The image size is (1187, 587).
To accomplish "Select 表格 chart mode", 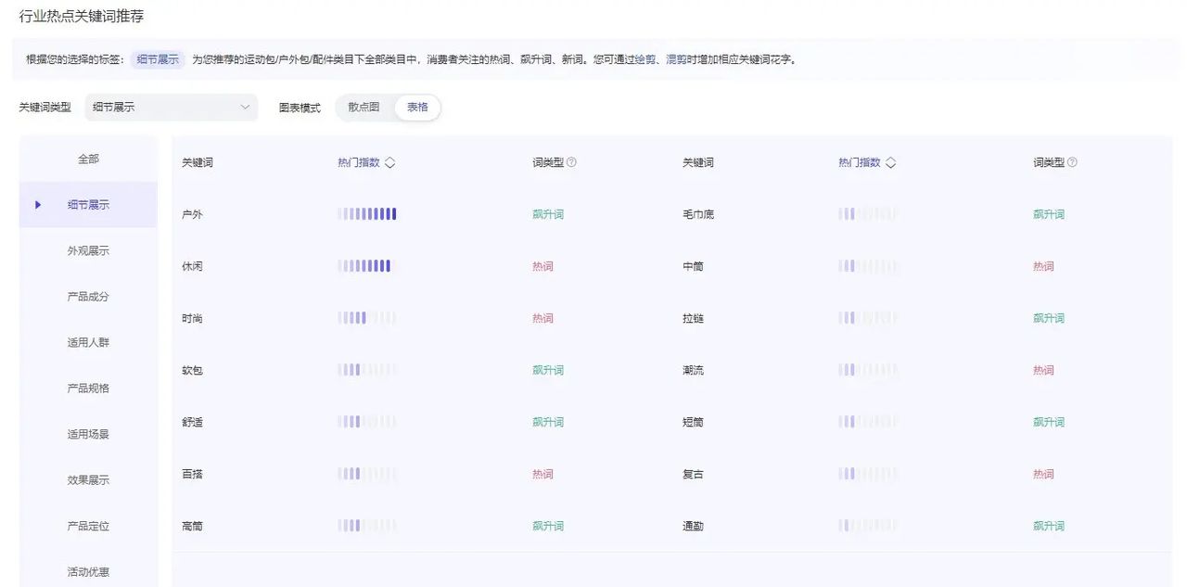I will 416,107.
